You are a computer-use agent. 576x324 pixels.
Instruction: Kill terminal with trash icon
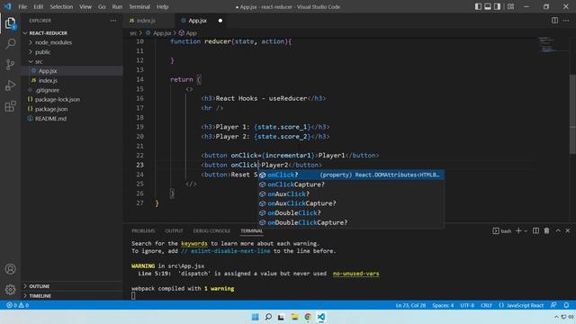coord(546,230)
